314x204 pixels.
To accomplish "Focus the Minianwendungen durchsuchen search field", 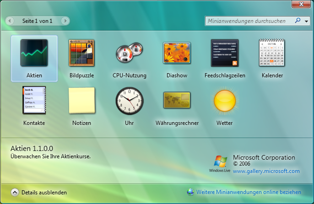I will point(247,21).
